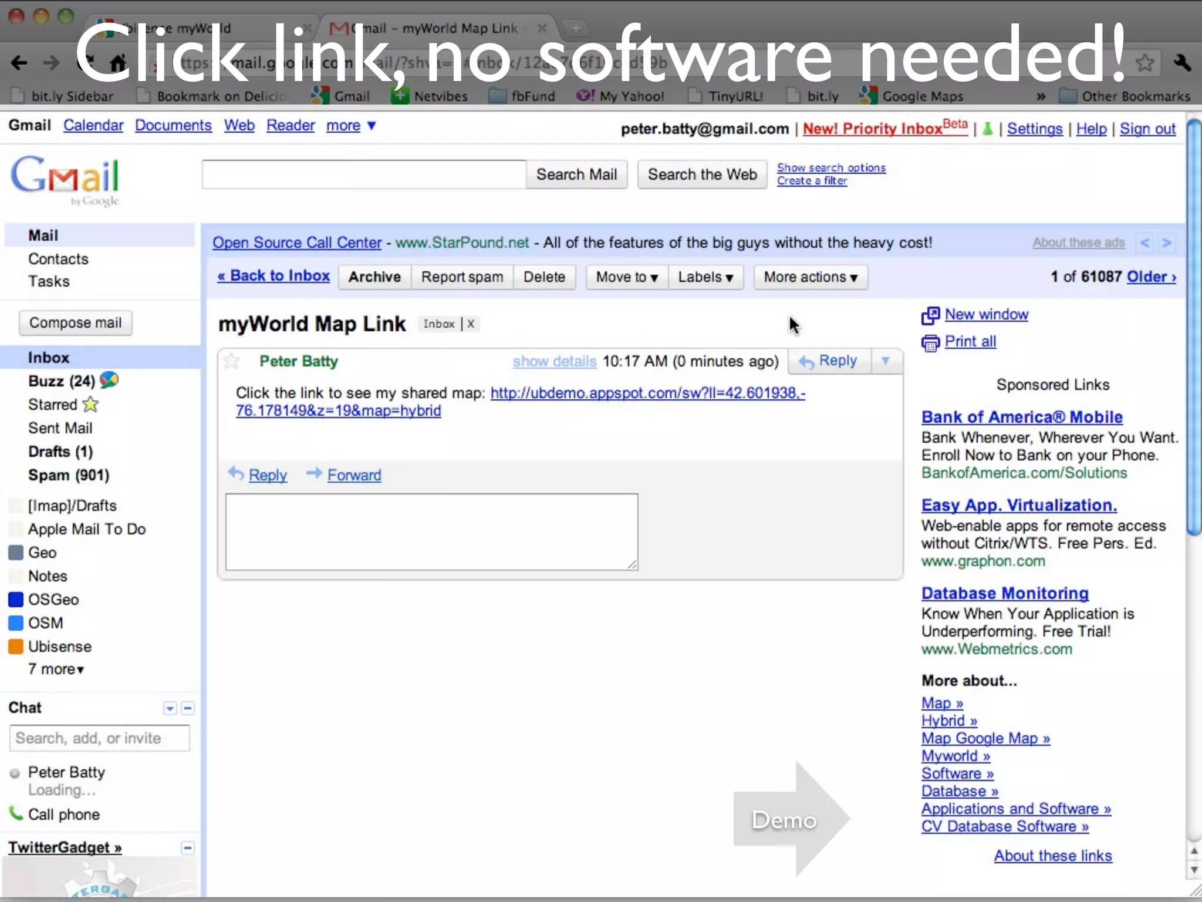Open the Spam (901) folder
Screen dimensions: 1202x902
pos(69,475)
